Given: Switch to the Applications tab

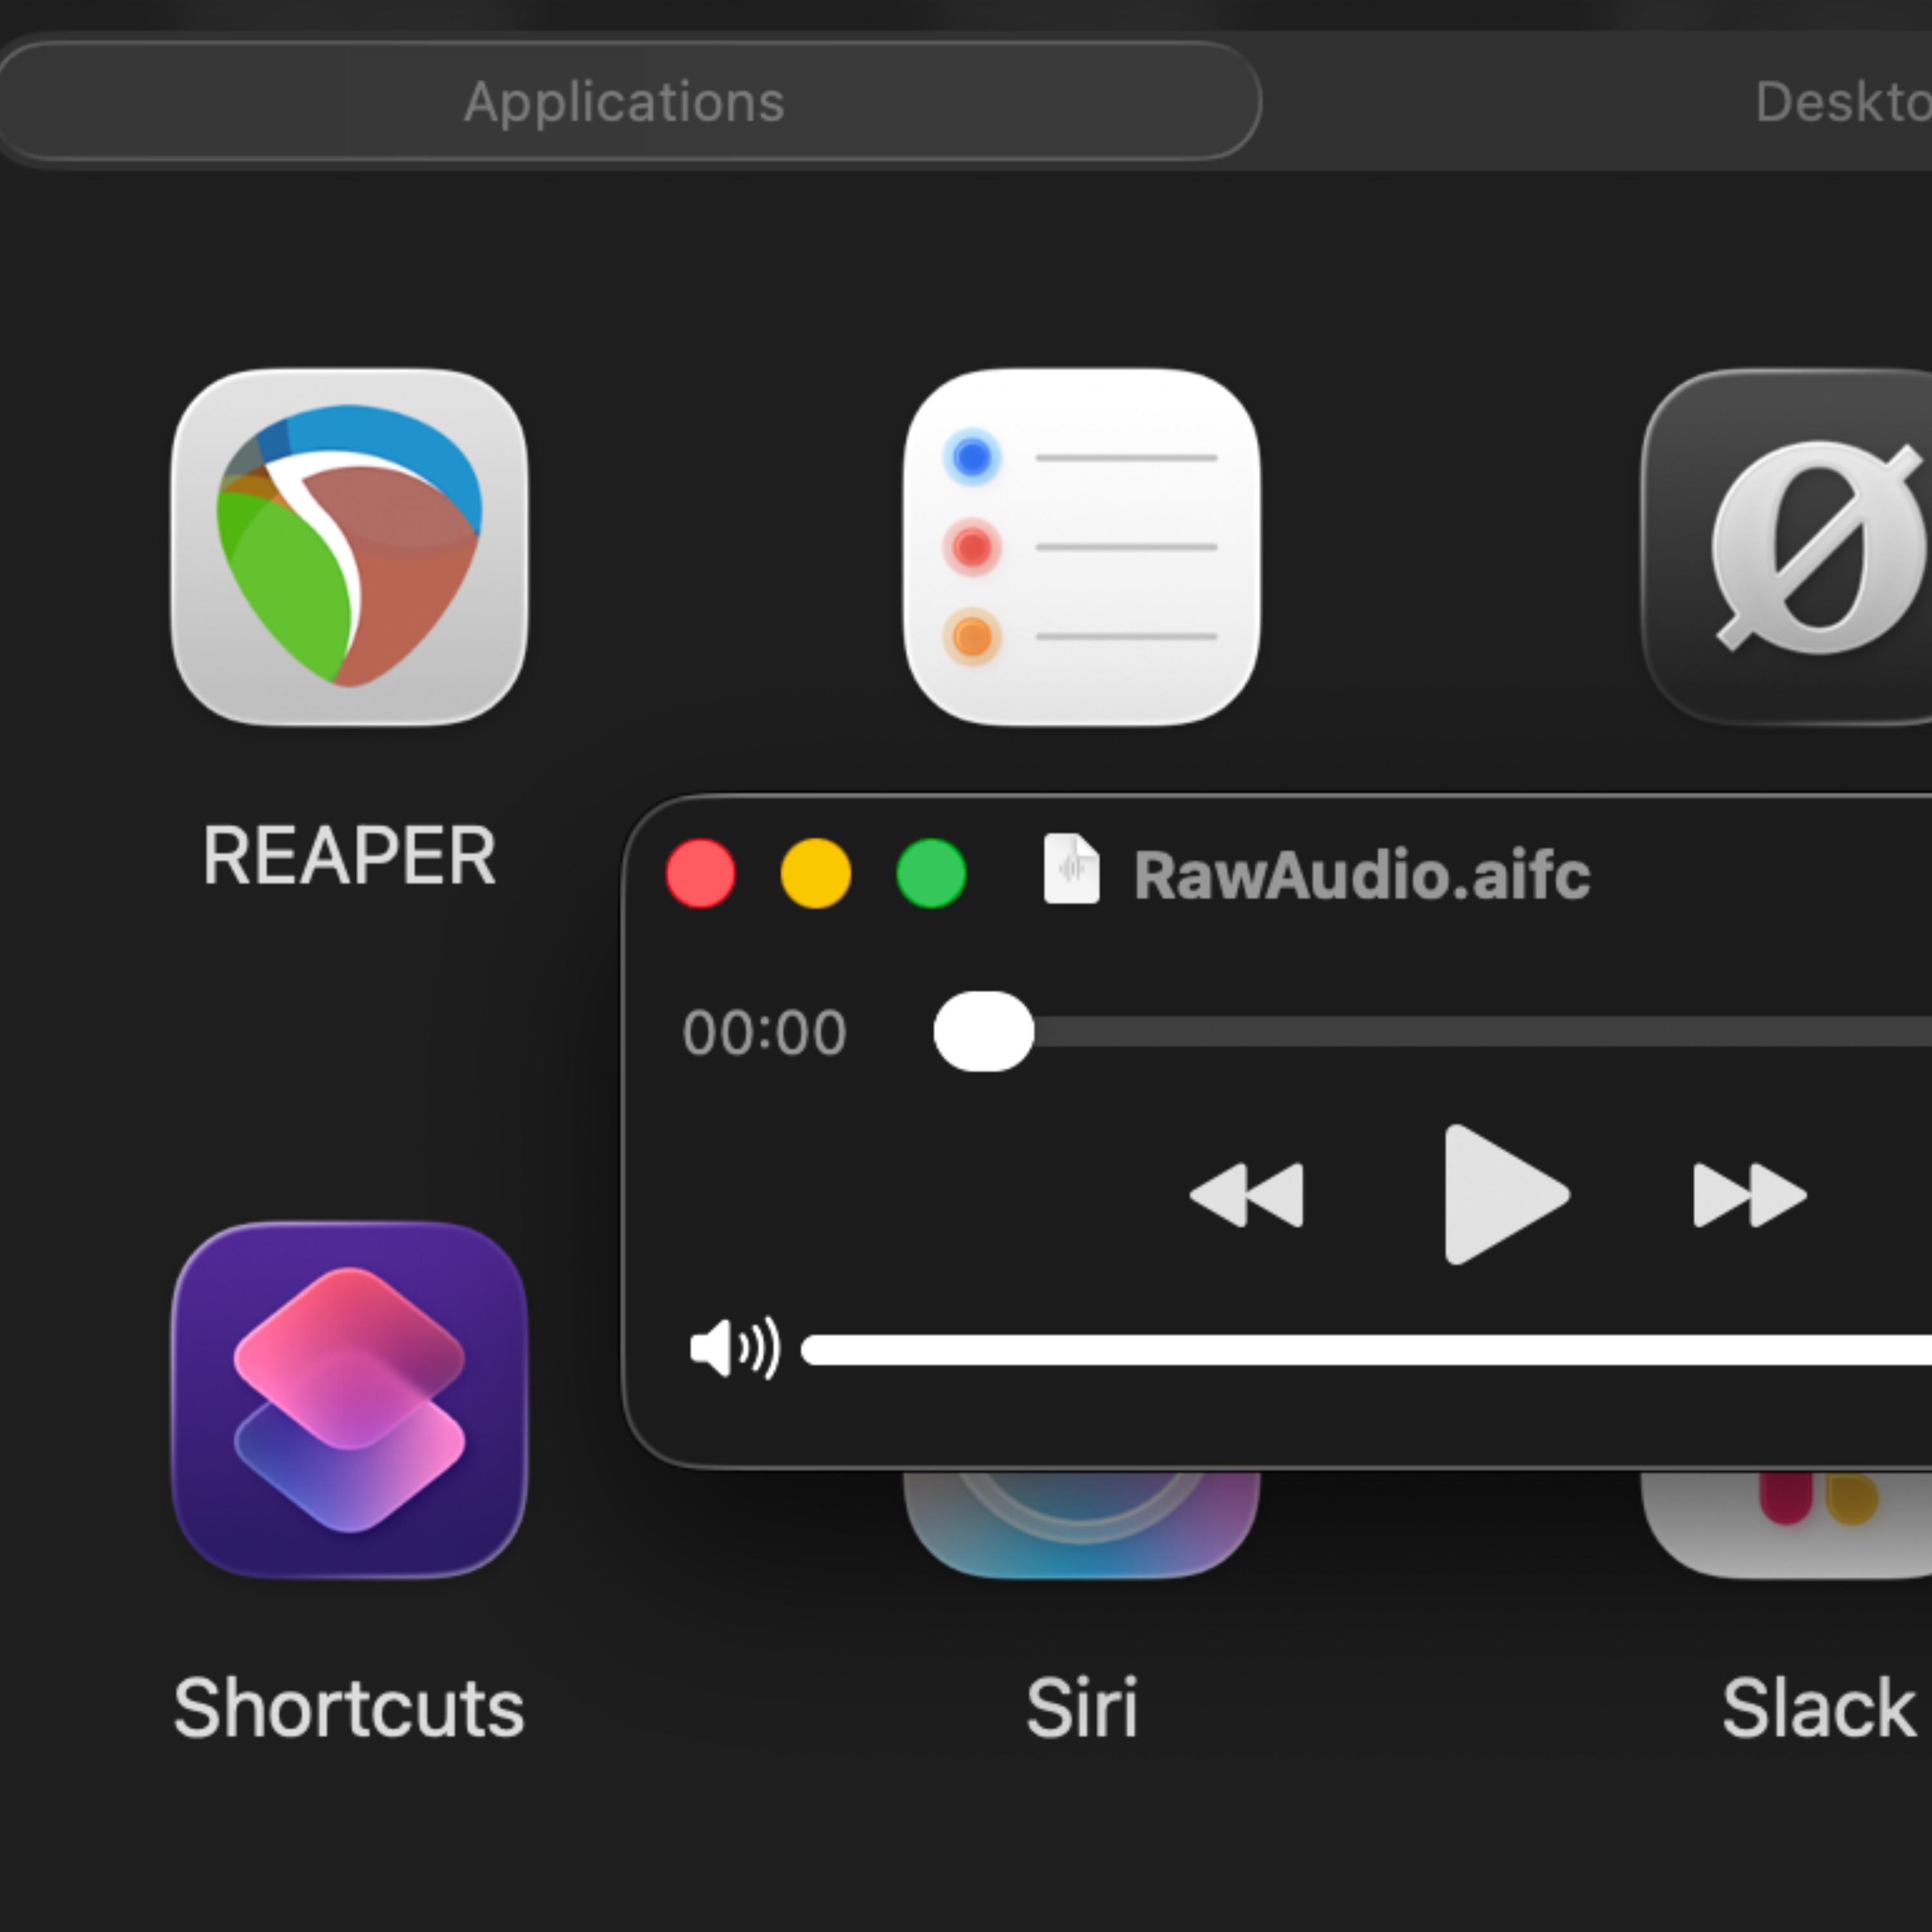Looking at the screenshot, I should pos(627,100).
